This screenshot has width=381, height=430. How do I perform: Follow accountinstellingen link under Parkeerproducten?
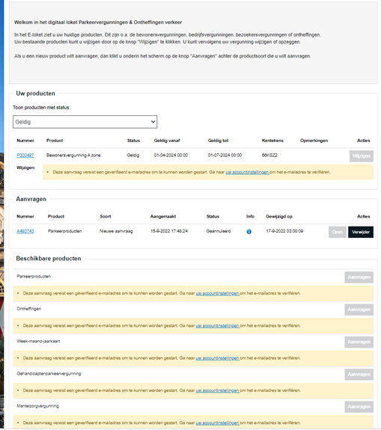click(x=217, y=293)
